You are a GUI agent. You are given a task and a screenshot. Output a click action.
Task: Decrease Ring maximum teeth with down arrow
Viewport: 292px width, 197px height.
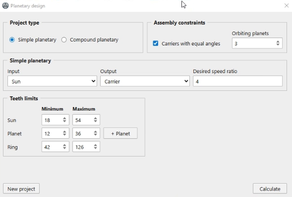pos(95,148)
